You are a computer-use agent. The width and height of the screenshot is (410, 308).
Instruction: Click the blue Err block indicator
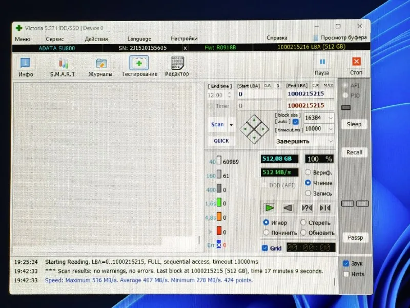click(x=219, y=244)
